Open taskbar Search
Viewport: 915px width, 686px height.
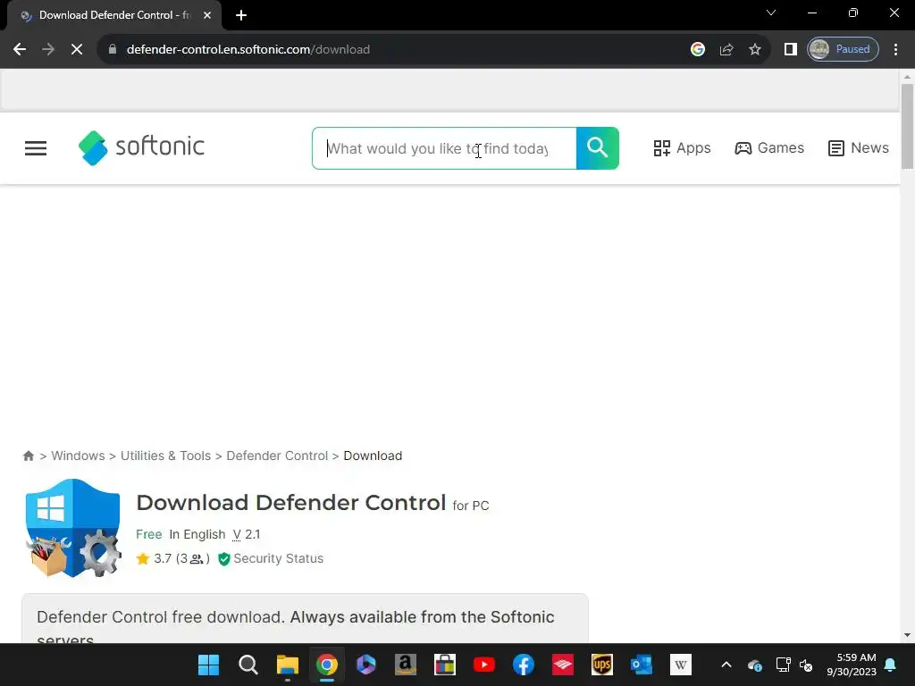(x=248, y=665)
